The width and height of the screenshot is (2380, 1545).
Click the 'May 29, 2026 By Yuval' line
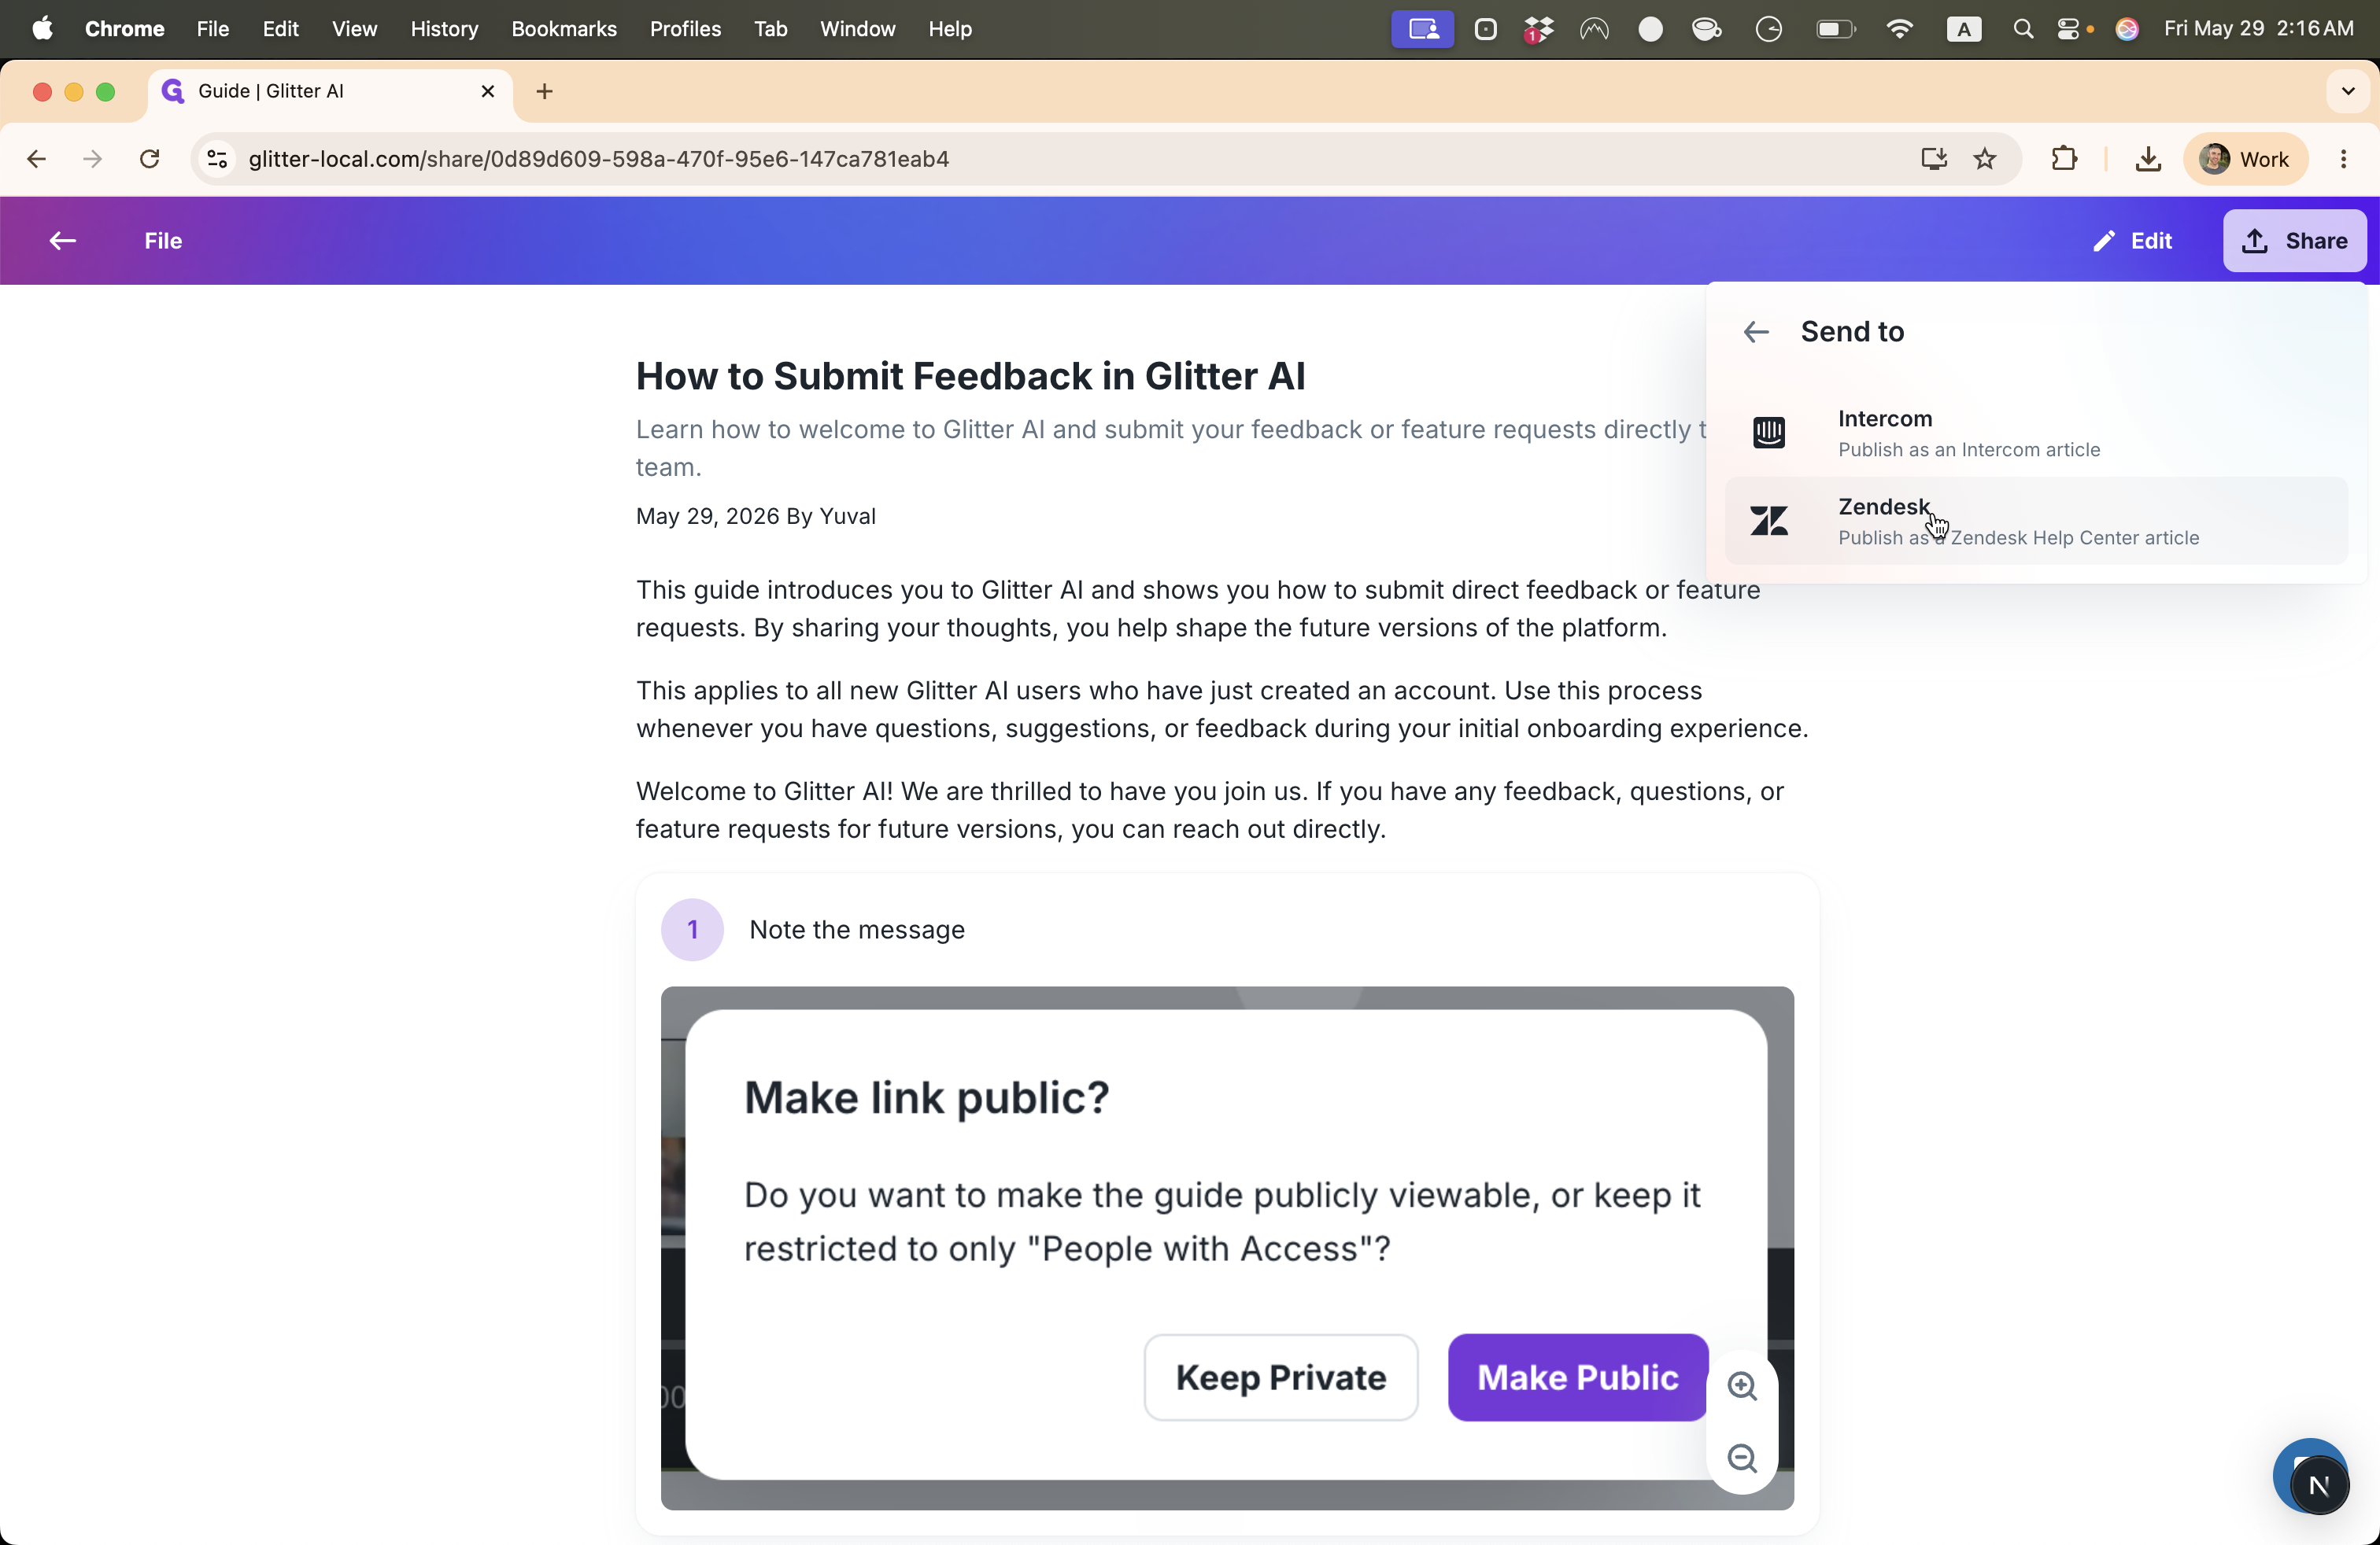[x=756, y=517]
